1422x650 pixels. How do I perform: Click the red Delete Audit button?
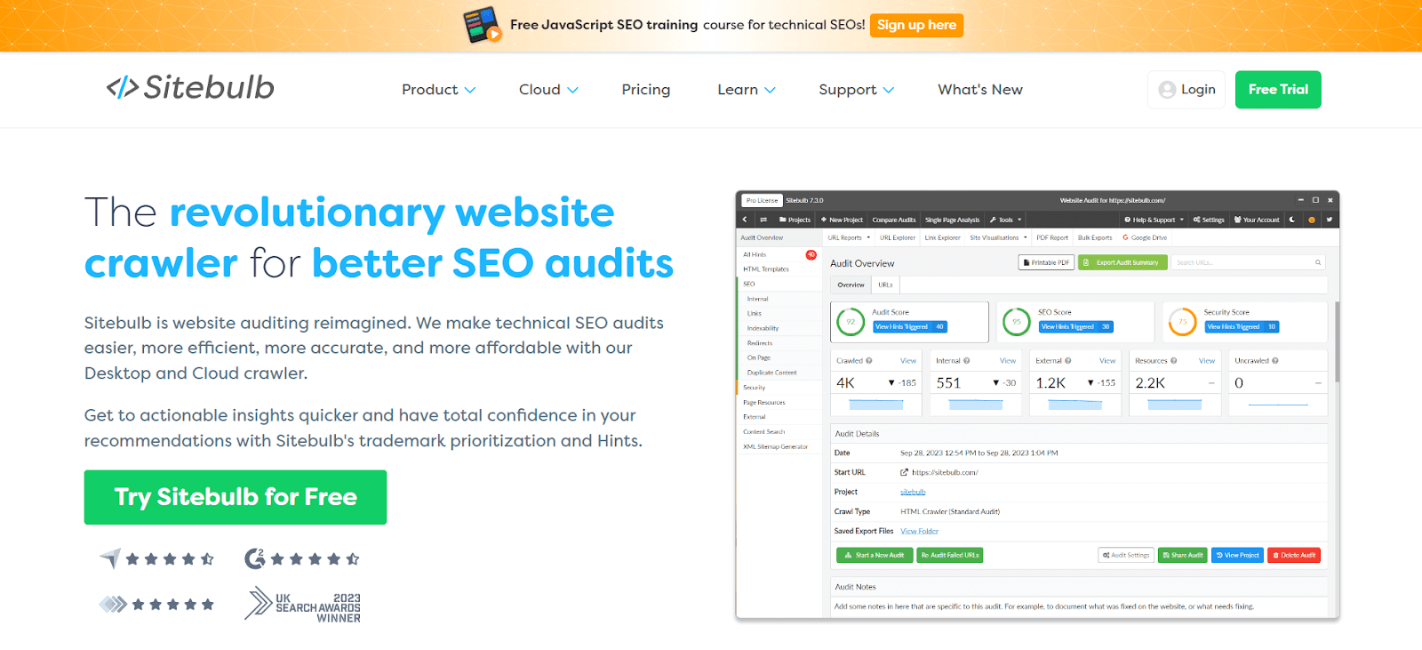pos(1294,555)
